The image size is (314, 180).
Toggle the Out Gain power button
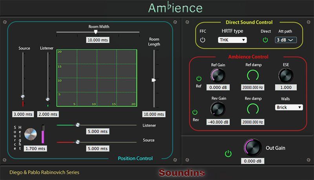click(x=228, y=154)
